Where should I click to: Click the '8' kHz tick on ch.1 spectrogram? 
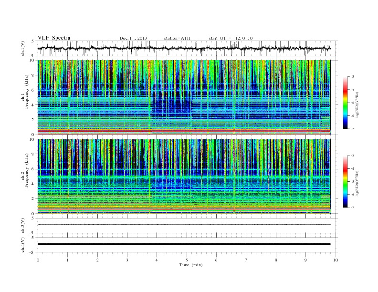pos(33,75)
